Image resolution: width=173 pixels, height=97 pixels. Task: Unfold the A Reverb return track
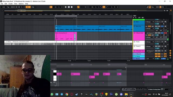pos(134,54)
